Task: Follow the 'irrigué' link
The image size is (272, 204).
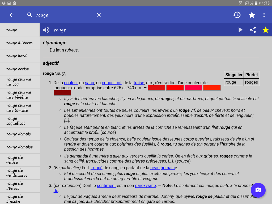Action: (x=96, y=168)
